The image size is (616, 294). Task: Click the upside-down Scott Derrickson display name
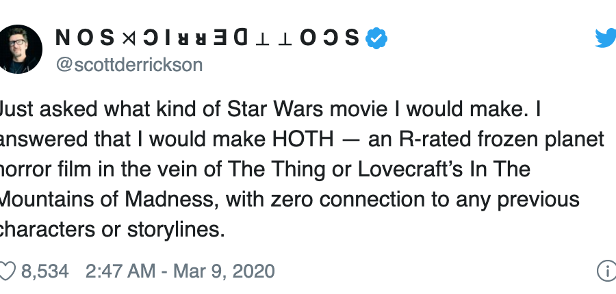click(x=207, y=38)
